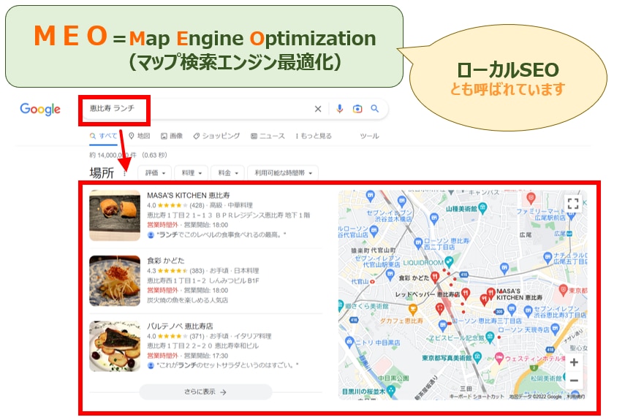Zoom in on the map
The width and height of the screenshot is (625, 420).
[x=574, y=362]
